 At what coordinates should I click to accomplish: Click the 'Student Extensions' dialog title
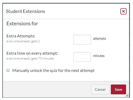click(26, 11)
